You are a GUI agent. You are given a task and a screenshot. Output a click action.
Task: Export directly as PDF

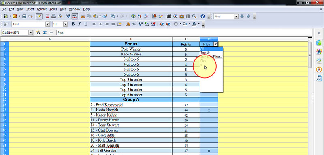[47, 16]
